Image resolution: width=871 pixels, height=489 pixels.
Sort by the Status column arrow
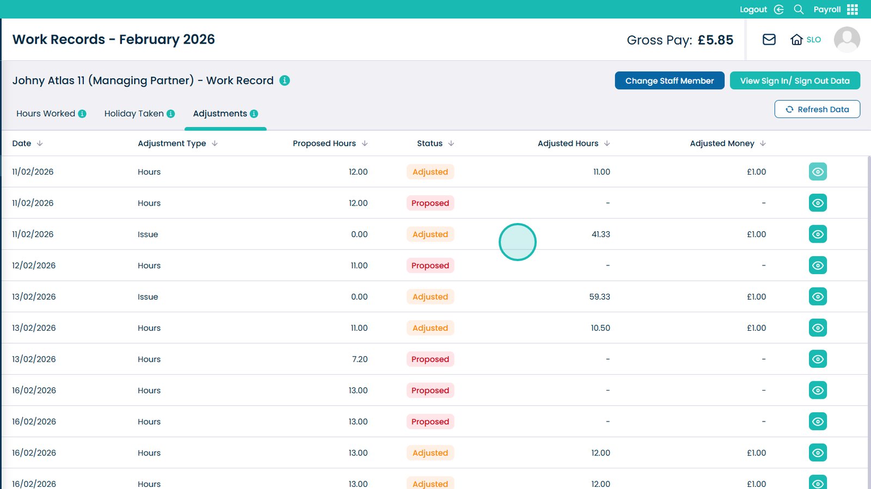click(x=451, y=144)
